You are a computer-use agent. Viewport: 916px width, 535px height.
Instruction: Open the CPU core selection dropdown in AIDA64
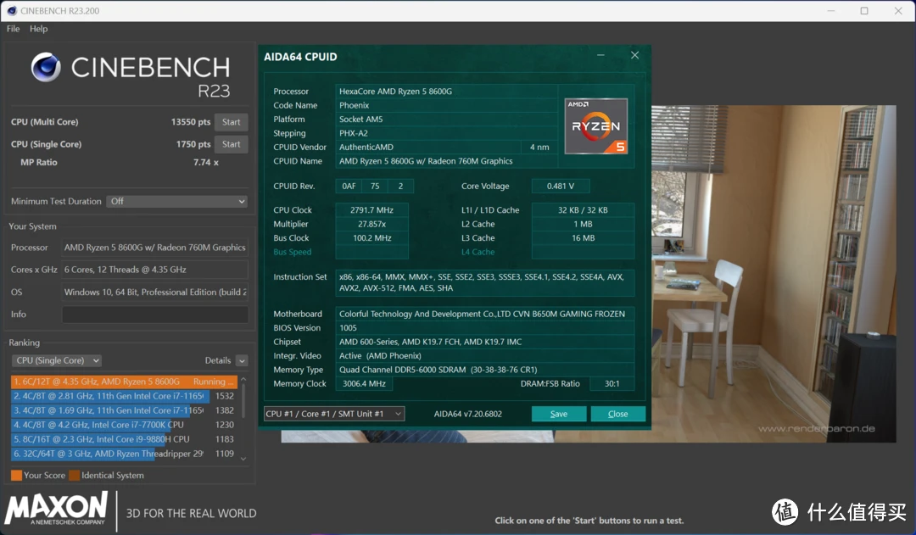(334, 414)
